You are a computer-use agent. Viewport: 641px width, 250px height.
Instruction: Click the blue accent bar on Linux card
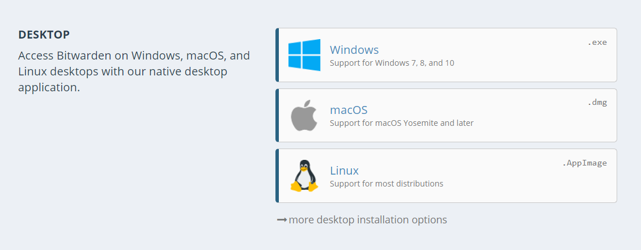point(278,176)
